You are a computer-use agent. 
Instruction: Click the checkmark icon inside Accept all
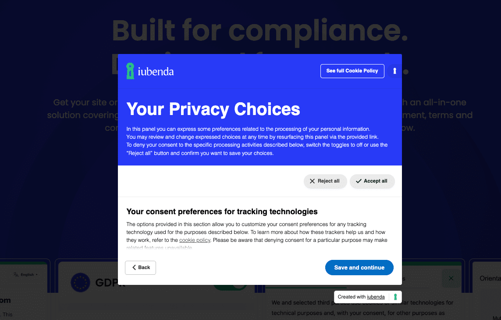(358, 181)
